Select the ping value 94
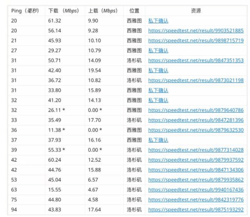Viewport: 250px width, 217px height. point(14,210)
